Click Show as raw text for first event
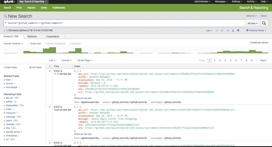Image resolution: width=272 pixels, height=147 pixels. 83,98
